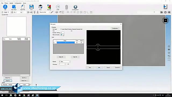
Task: Click the Delete Part button
Action: (24, 81)
